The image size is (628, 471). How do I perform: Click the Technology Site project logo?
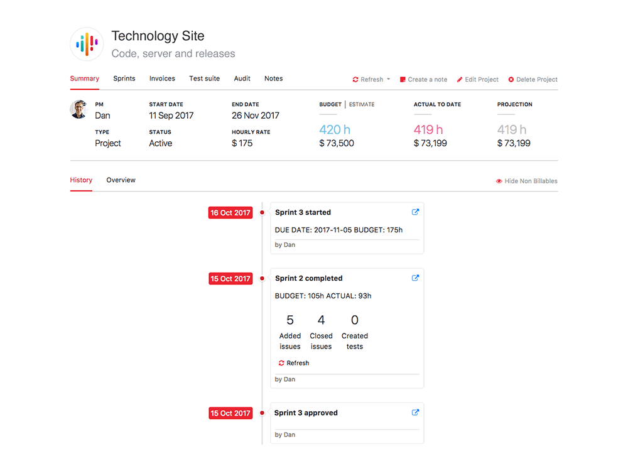point(87,44)
